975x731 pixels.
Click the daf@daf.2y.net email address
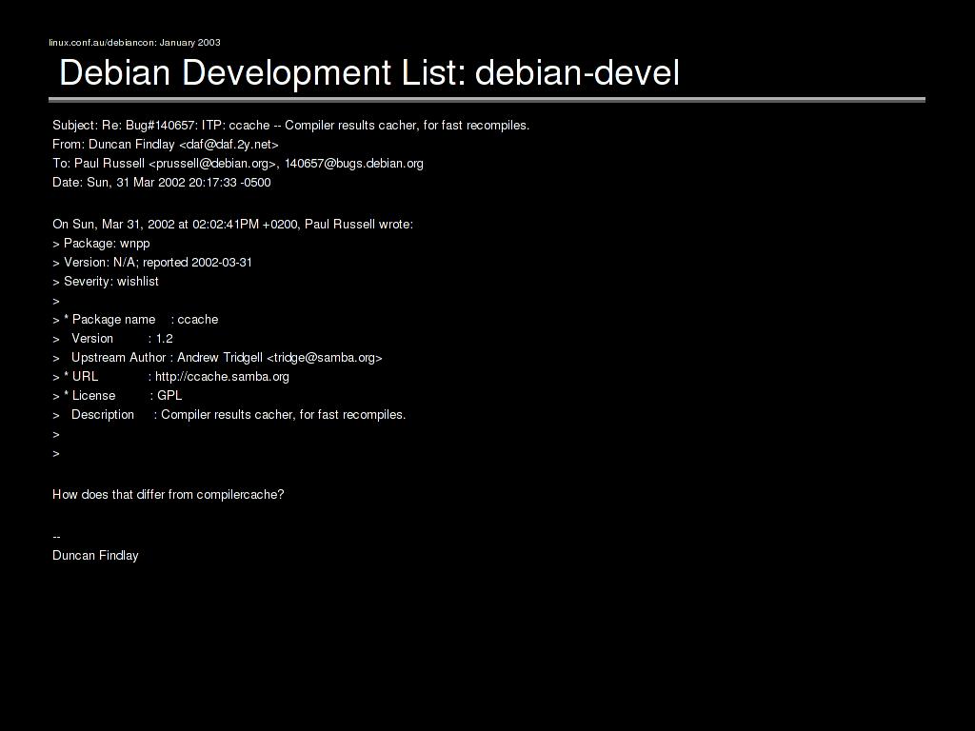[x=229, y=144]
